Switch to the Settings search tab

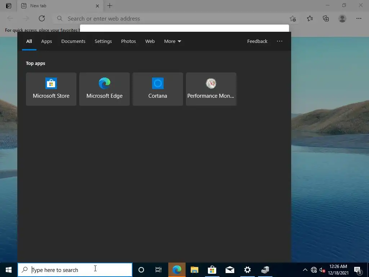coord(103,41)
